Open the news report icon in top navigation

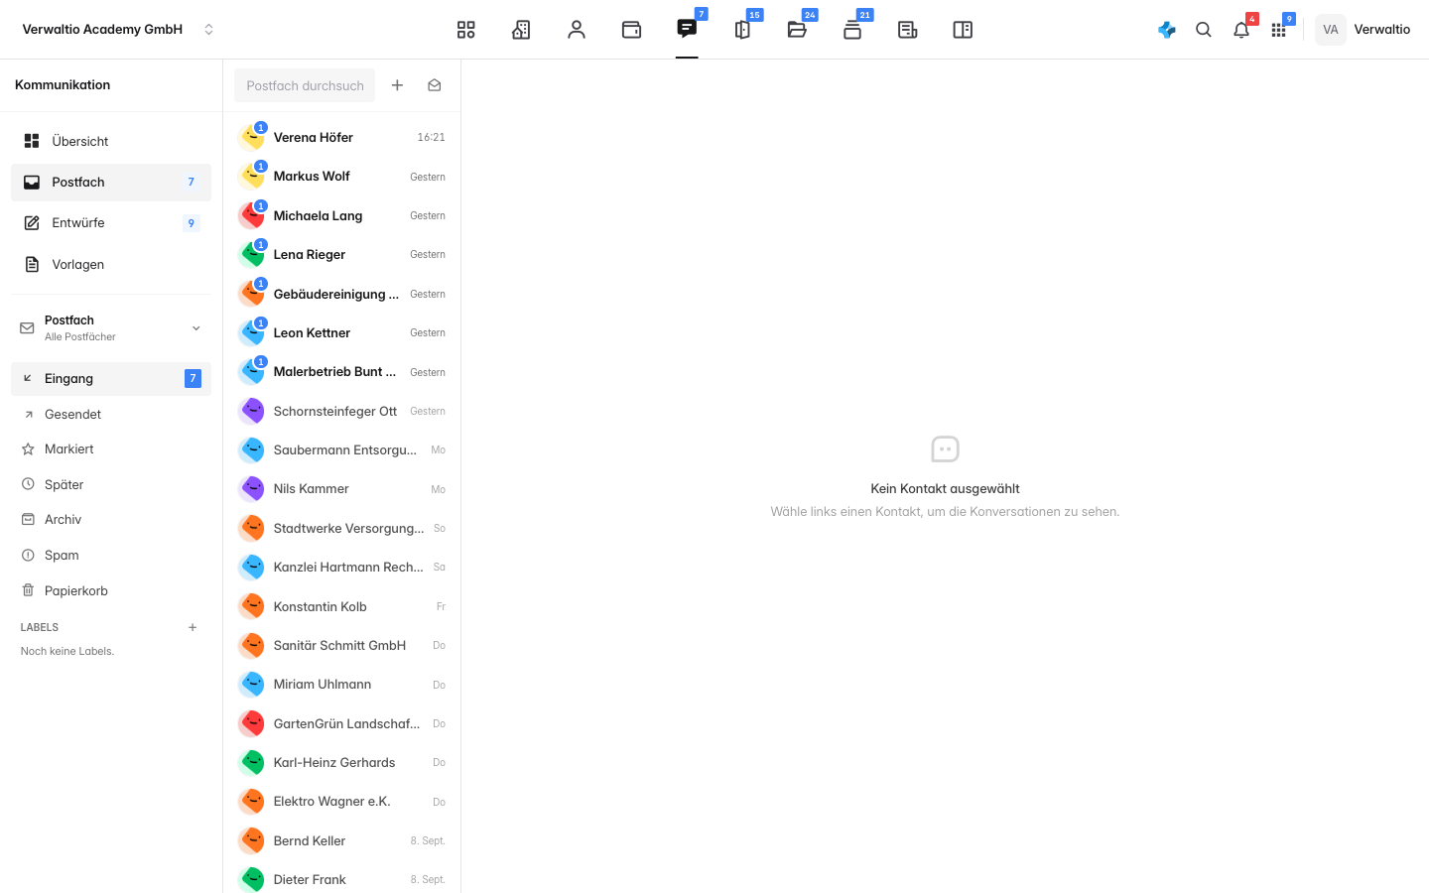pos(907,30)
